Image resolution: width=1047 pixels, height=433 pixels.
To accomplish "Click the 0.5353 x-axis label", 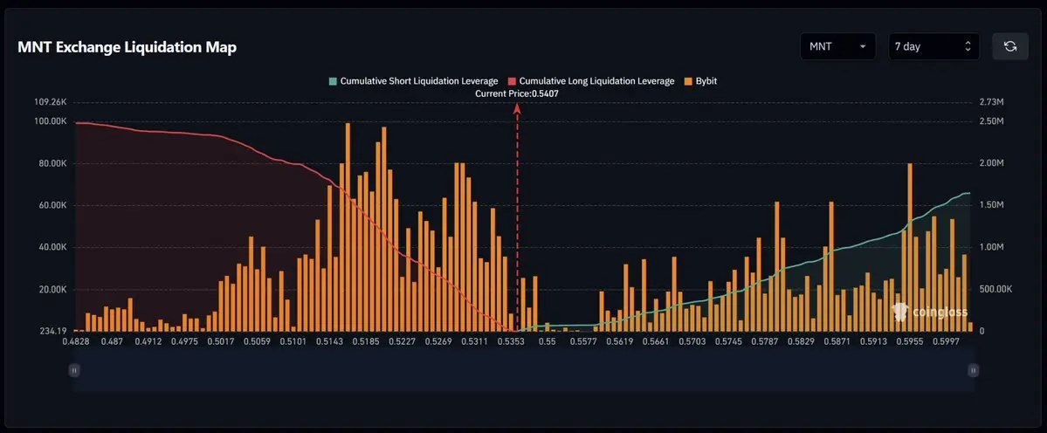I will (511, 341).
